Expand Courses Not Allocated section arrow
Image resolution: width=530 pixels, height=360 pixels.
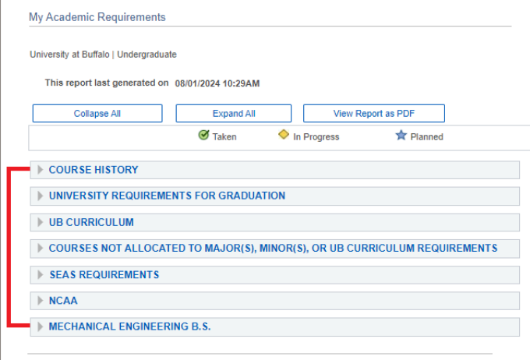(x=41, y=249)
